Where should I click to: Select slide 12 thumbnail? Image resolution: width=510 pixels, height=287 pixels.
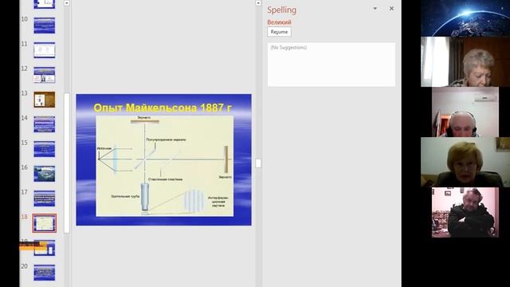point(45,75)
